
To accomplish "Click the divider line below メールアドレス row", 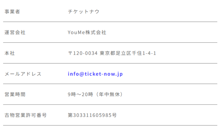I will point(110,84).
